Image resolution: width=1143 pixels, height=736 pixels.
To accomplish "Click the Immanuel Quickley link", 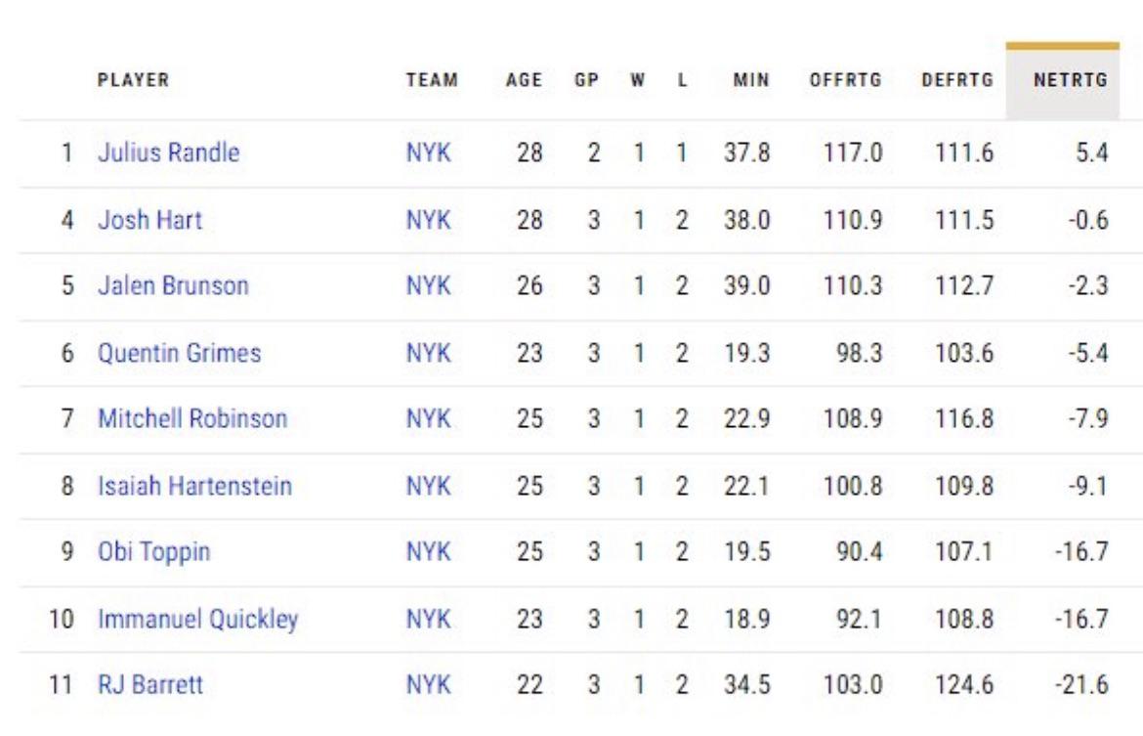I will (x=196, y=619).
